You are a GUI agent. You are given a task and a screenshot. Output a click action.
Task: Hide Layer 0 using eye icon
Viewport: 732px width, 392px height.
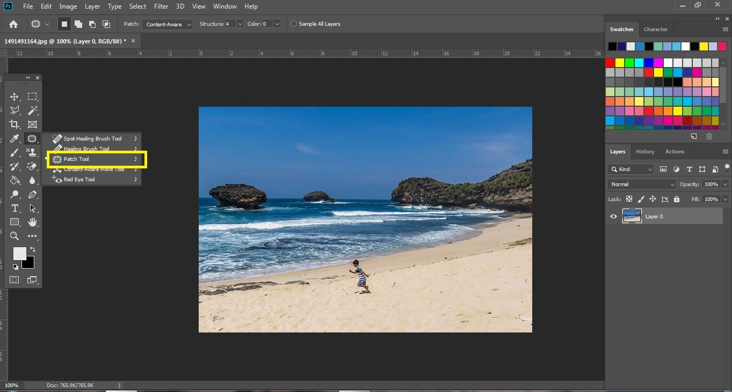(613, 216)
